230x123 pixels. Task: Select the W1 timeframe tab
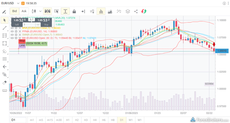click(130, 120)
